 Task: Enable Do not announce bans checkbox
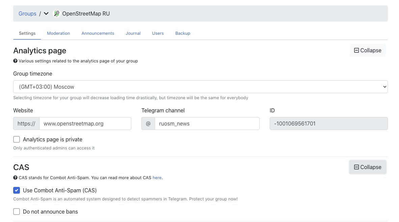(17, 212)
